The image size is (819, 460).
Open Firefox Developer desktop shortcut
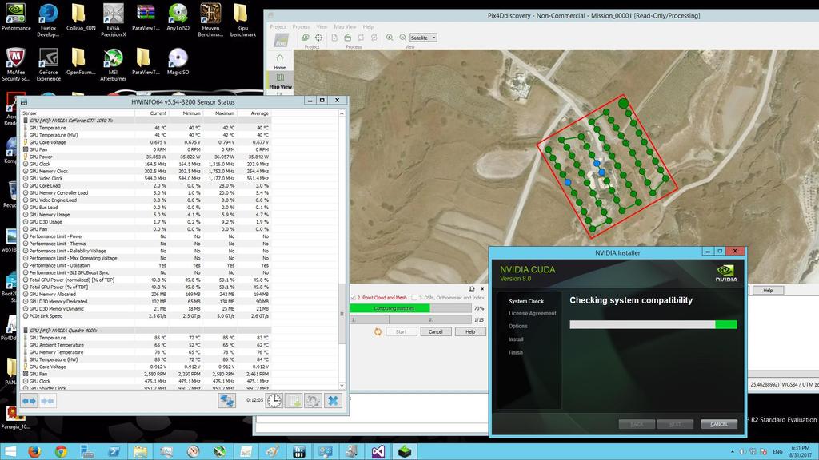(x=48, y=20)
